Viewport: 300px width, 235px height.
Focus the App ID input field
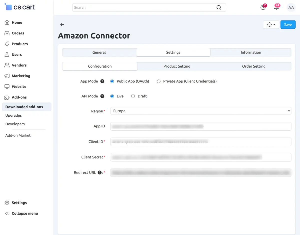point(201,126)
